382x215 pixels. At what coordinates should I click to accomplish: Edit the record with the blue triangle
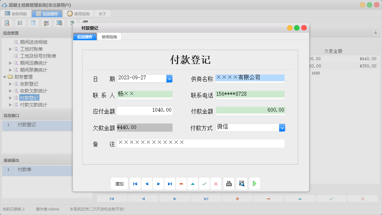click(x=193, y=183)
